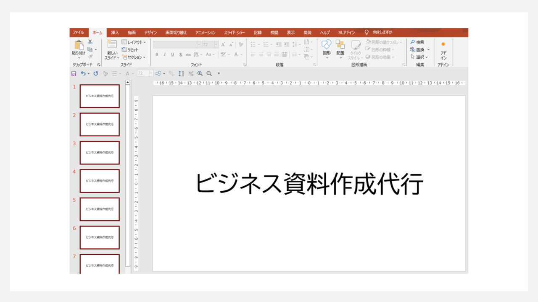Toggle Italic formatting
Image resolution: width=538 pixels, height=302 pixels.
[x=165, y=55]
